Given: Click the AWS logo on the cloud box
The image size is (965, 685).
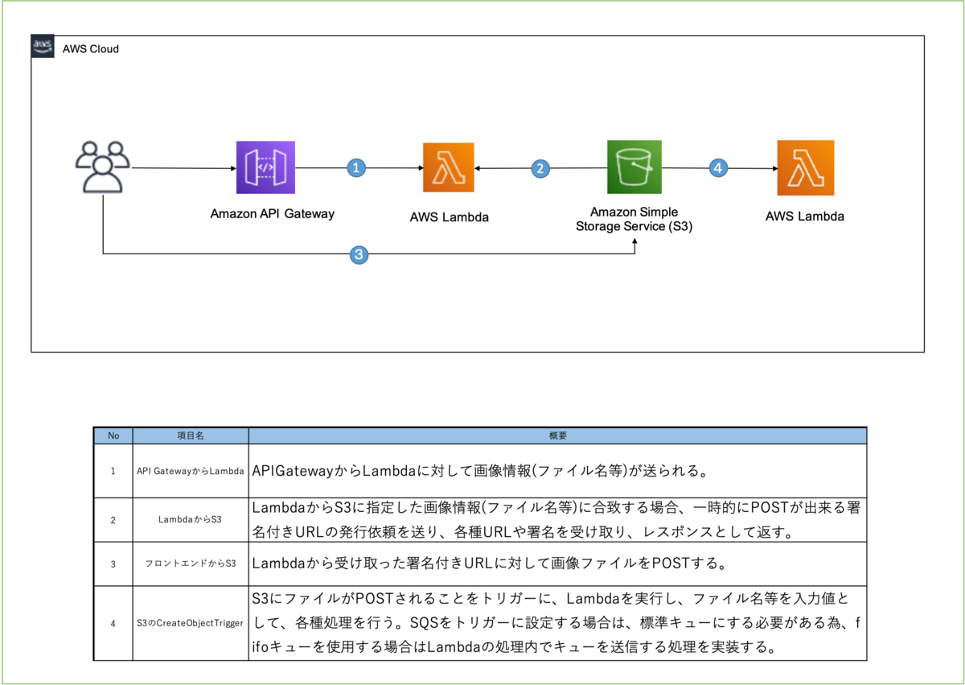Looking at the screenshot, I should 43,47.
